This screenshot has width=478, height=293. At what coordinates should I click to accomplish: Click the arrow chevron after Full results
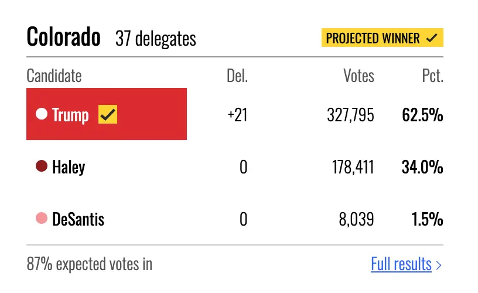click(439, 265)
